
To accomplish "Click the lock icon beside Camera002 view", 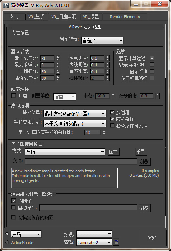I will click(x=116, y=242).
